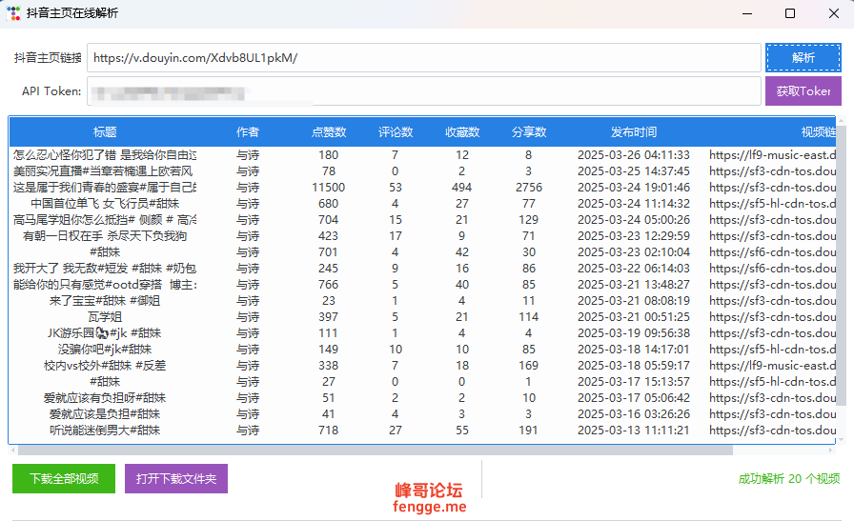Select row titled 爱就应该是负担#甜妹
The height and width of the screenshot is (521, 854).
422,414
